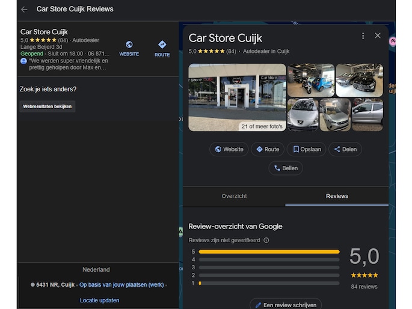Call the dealer with the Bellen button
The image size is (412, 309).
point(286,168)
